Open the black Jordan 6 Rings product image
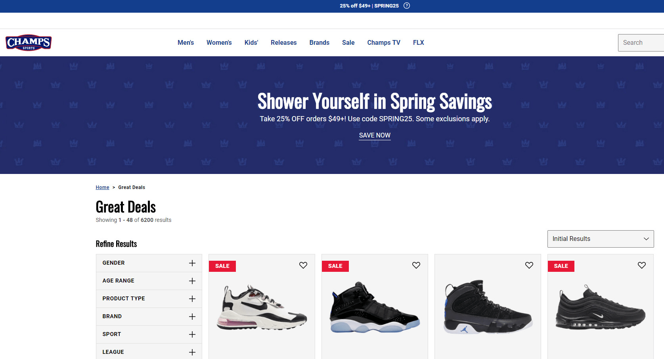Screen dimensions: 664x359 (x=375, y=307)
